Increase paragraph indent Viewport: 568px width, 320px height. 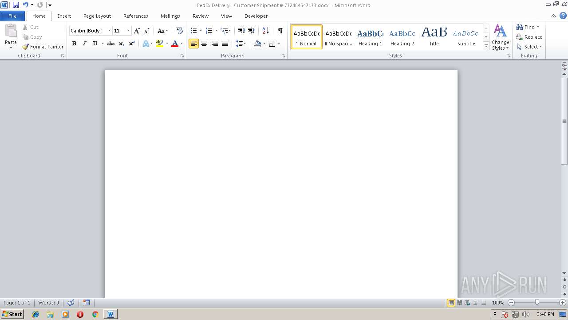251,31
